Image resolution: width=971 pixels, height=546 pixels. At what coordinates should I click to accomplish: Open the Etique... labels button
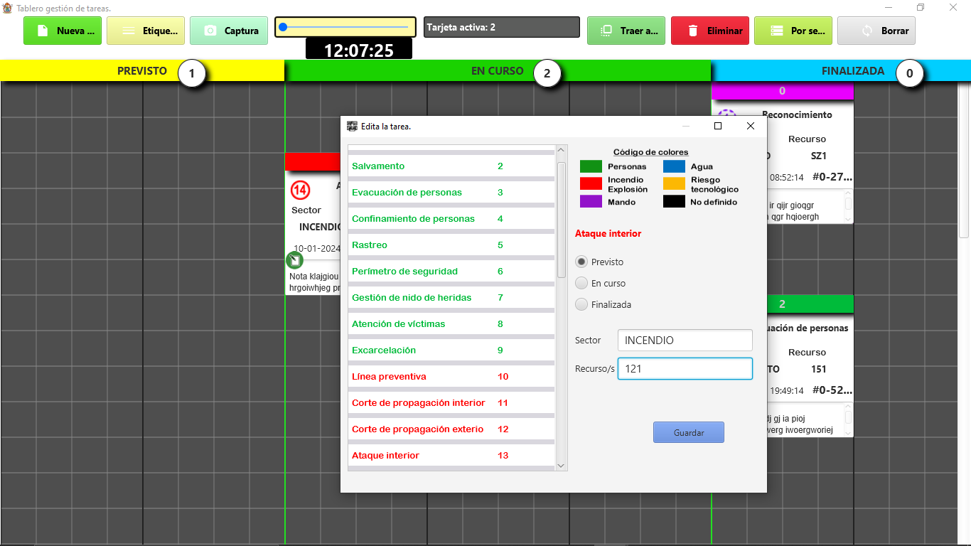click(146, 31)
